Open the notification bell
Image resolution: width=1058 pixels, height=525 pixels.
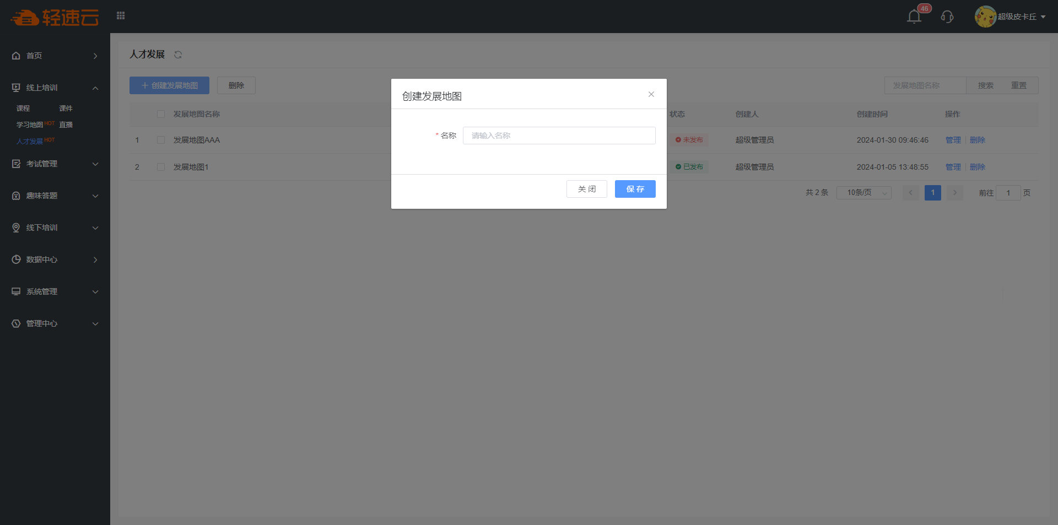(x=914, y=17)
